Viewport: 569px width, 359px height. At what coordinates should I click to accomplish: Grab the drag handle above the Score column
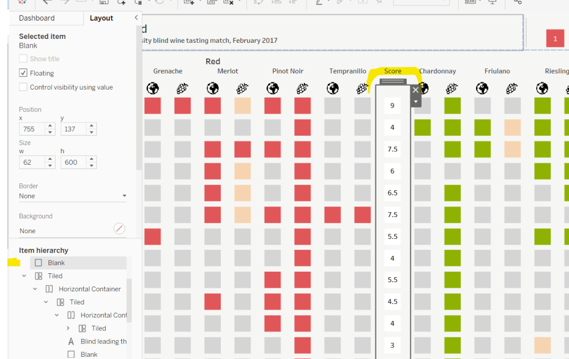point(393,81)
